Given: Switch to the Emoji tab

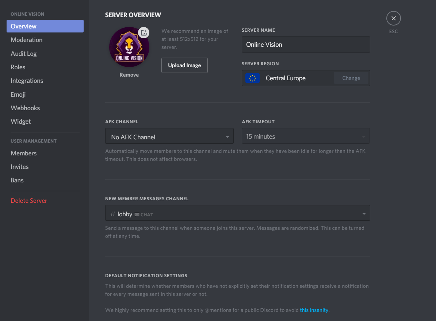Looking at the screenshot, I should pos(18,94).
